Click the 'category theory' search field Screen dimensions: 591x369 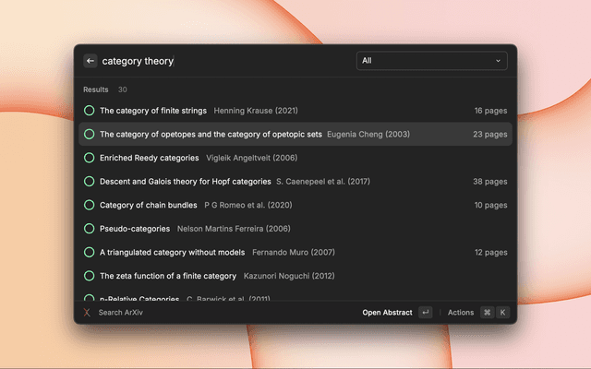(222, 61)
